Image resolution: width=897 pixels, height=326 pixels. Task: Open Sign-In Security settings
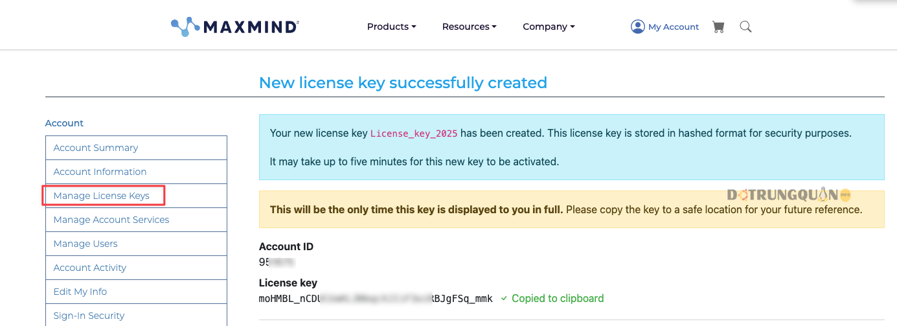136,315
